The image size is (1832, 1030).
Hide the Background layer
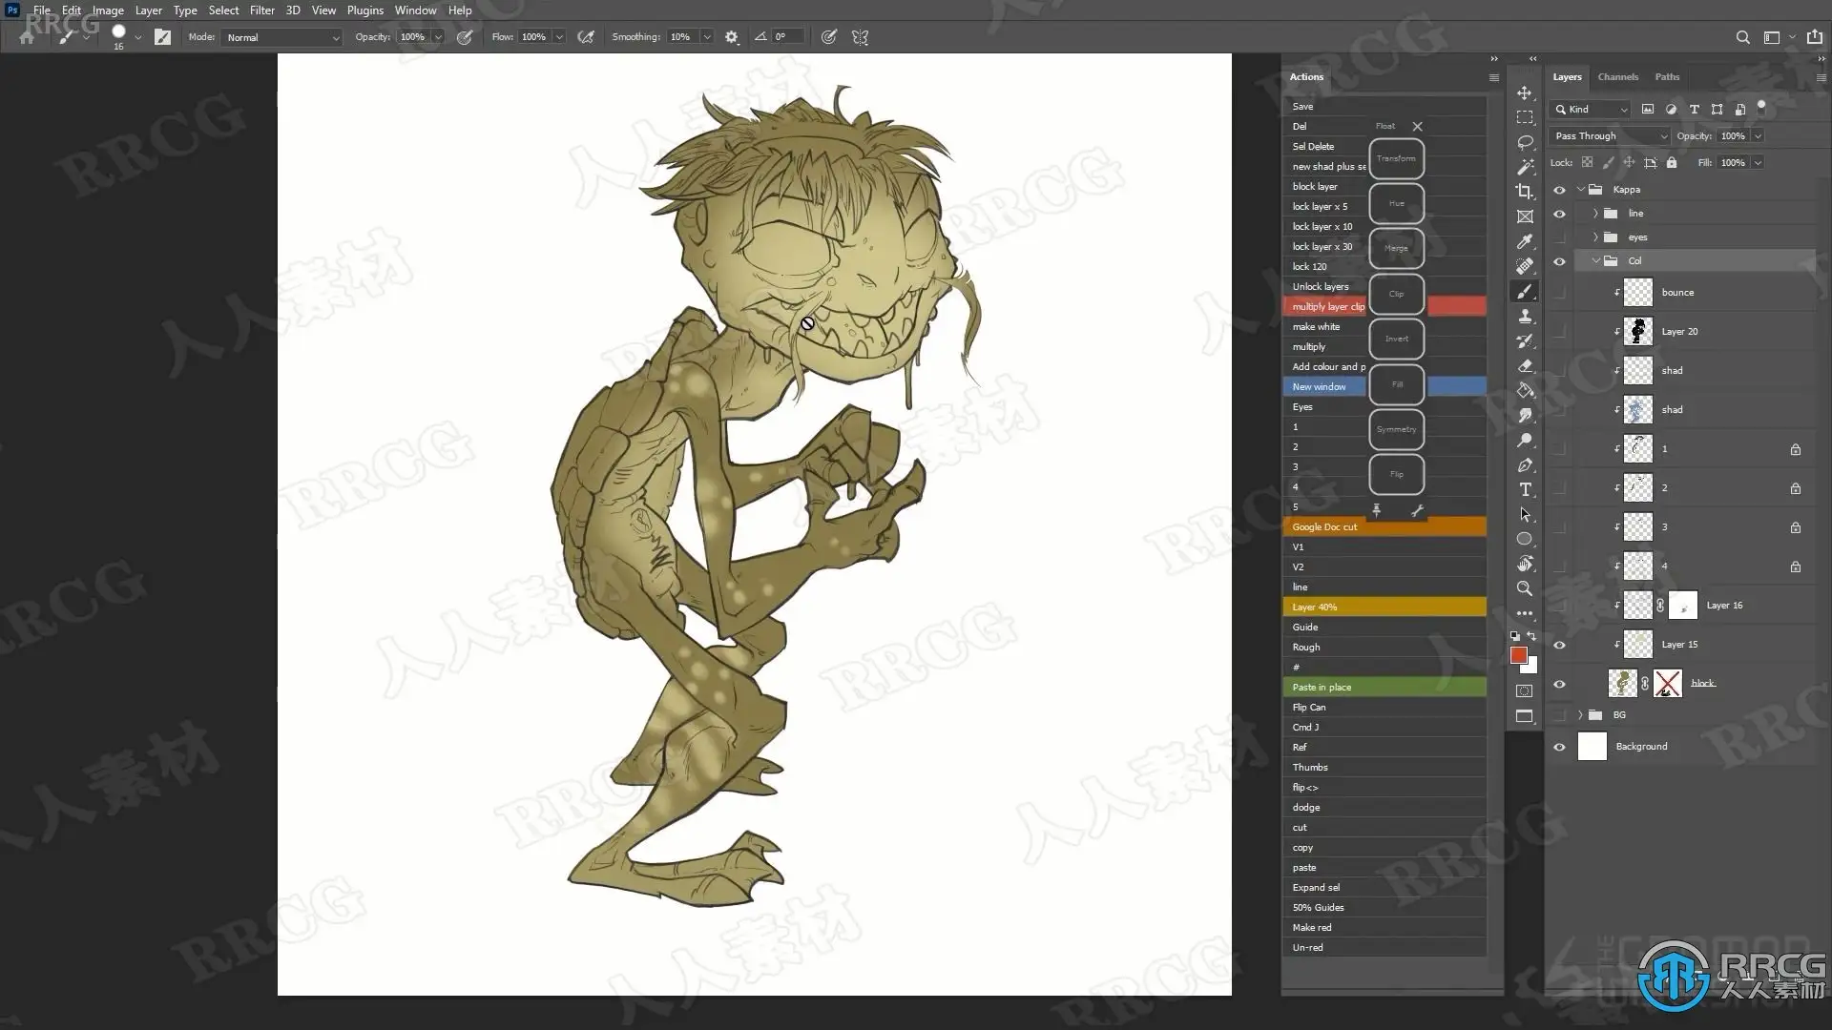pos(1559,747)
